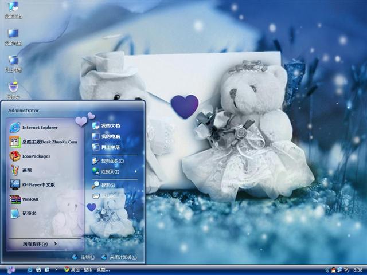Open QQ penguin tray icon

coord(333,270)
